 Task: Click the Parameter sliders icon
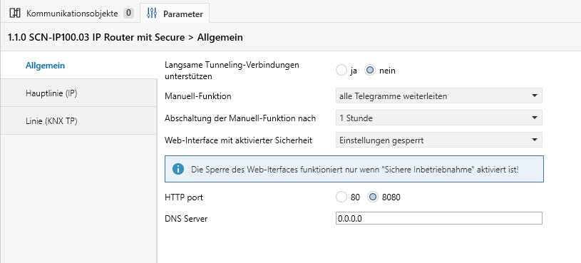(152, 14)
